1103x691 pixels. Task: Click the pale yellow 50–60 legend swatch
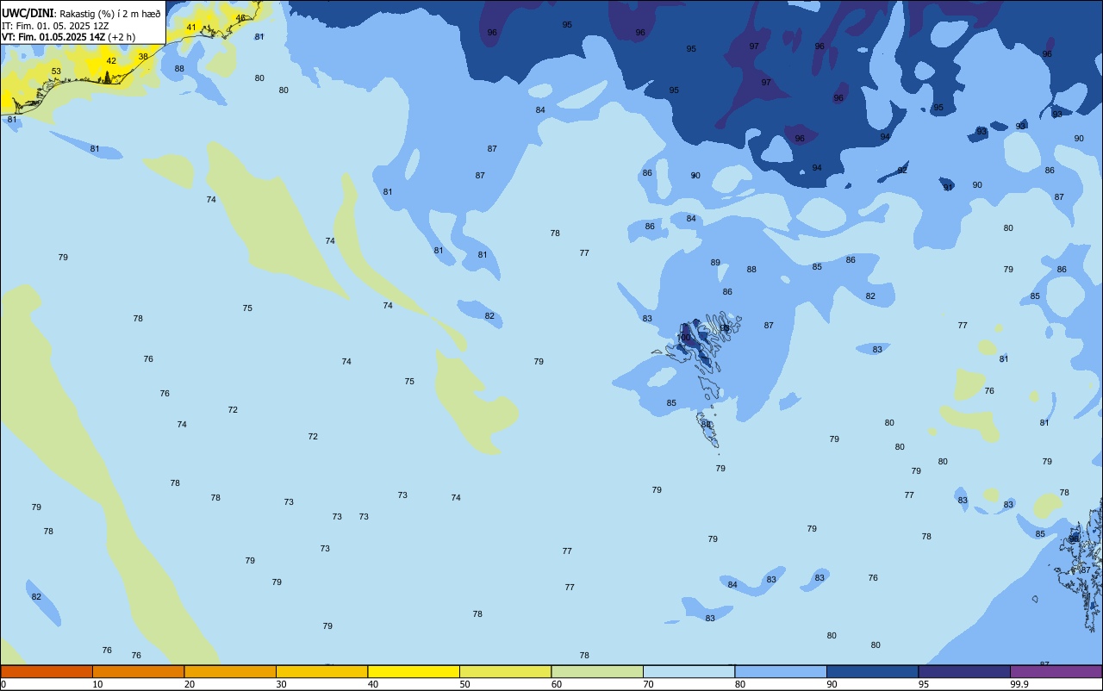(505, 671)
